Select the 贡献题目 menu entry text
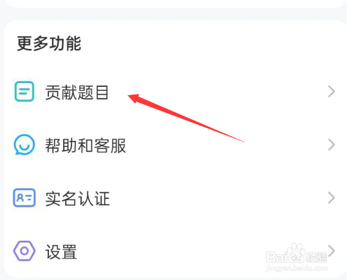 pyautogui.click(x=77, y=92)
